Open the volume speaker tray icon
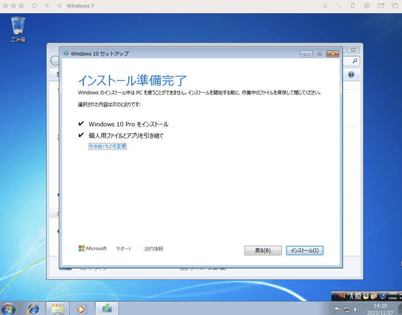This screenshot has height=315, width=402. [x=356, y=309]
